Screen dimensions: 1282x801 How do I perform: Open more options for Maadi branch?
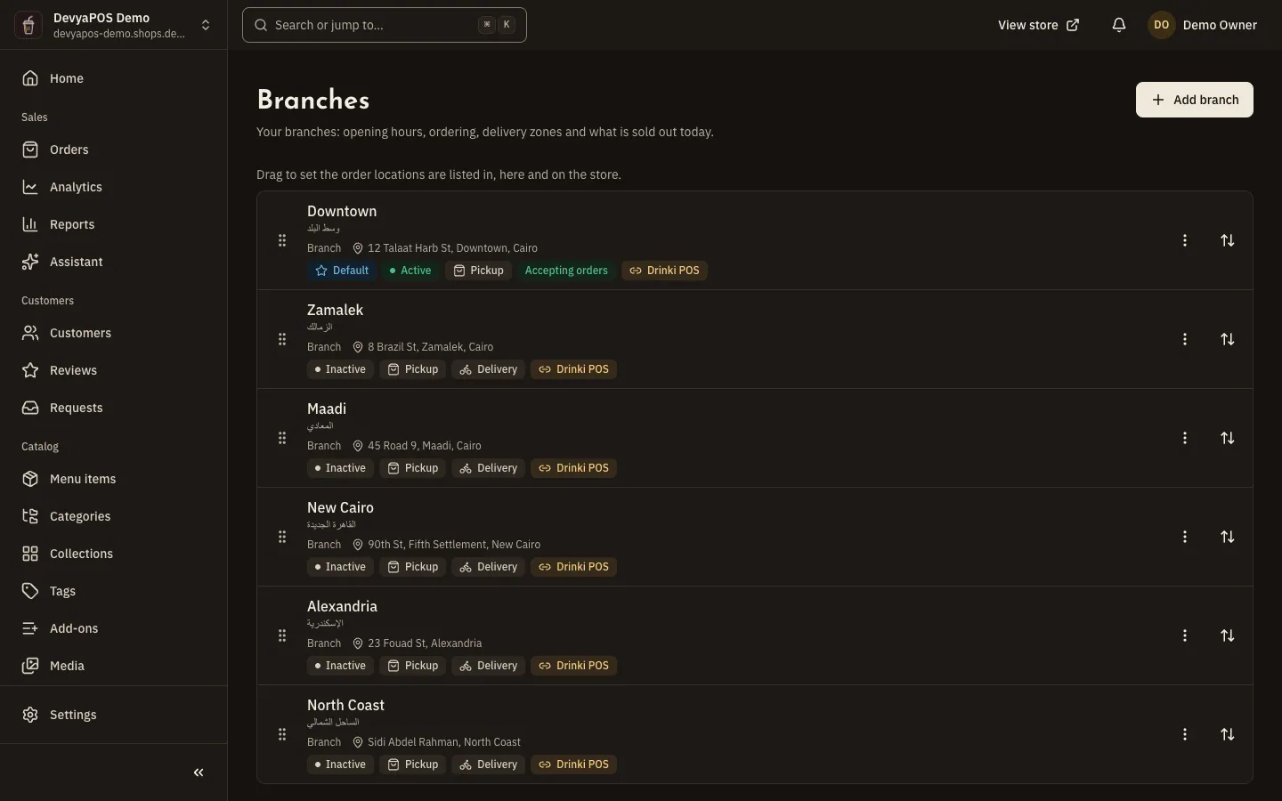(1185, 438)
